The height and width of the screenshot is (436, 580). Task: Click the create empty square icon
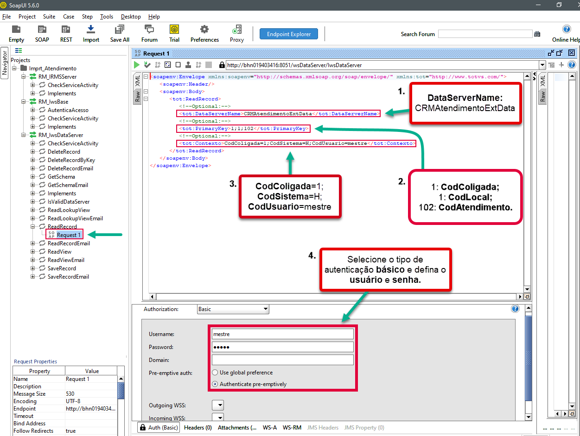(x=178, y=65)
